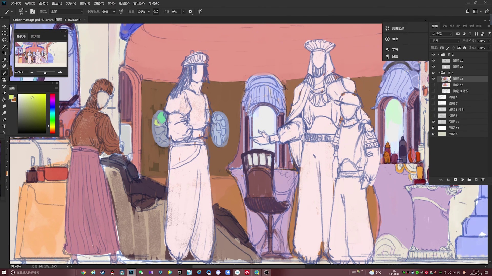
Task: Open flow 100% dropdown arrow
Action: (x=149, y=11)
